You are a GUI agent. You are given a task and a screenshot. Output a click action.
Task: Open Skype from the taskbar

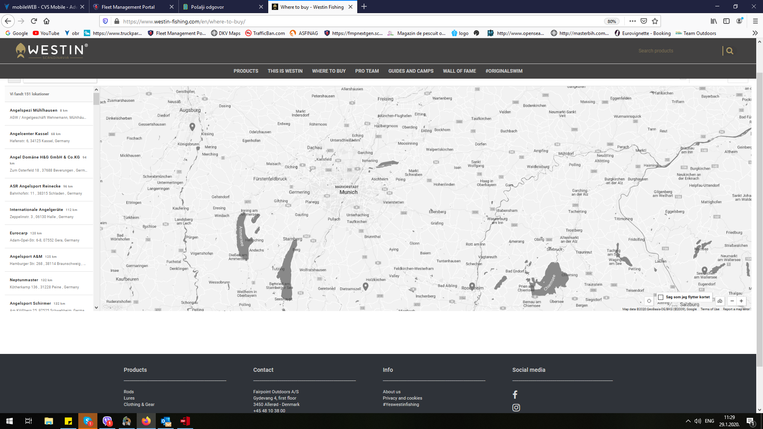point(87,421)
